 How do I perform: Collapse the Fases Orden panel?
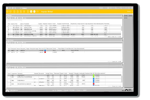[x=122, y=40]
